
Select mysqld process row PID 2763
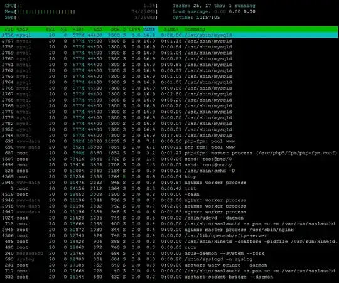[x=169, y=77]
